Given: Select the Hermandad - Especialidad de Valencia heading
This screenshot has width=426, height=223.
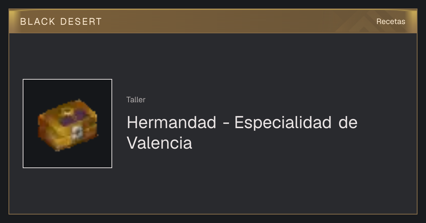Looking at the screenshot, I should pos(242,133).
